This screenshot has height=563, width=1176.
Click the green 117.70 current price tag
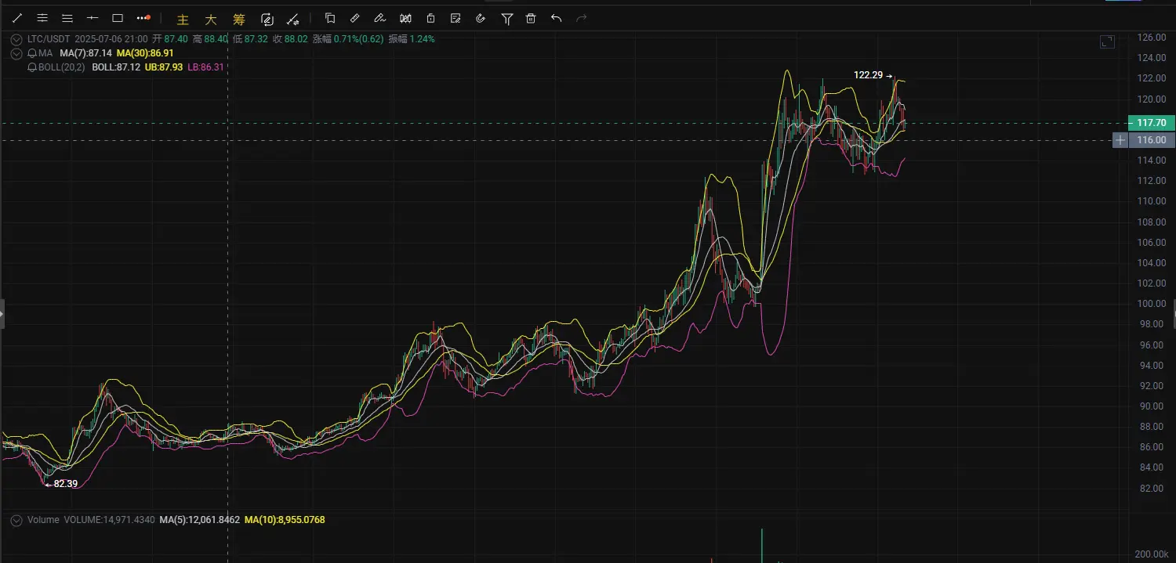(x=1151, y=123)
